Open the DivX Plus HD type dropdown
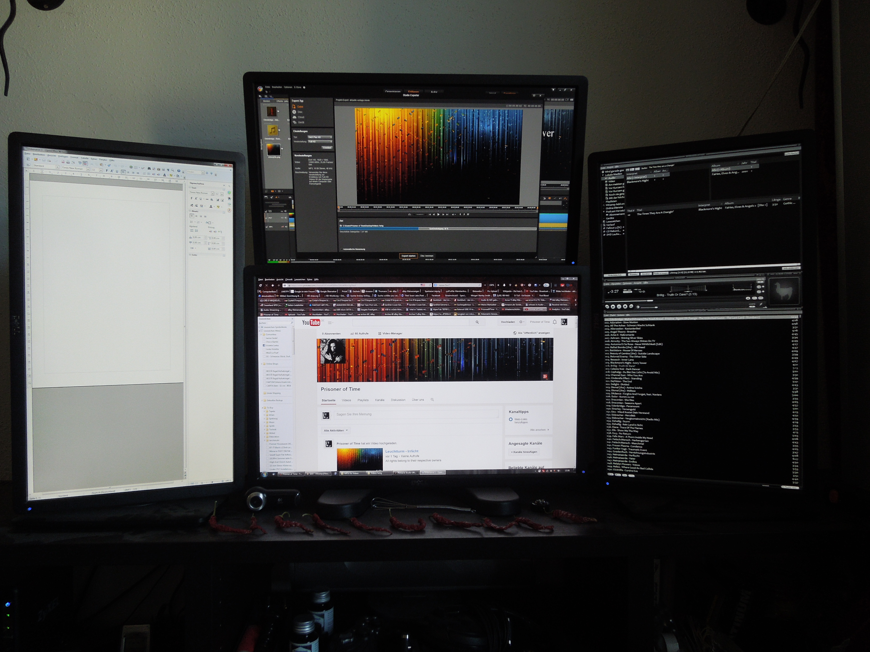The image size is (870, 652). pyautogui.click(x=320, y=137)
